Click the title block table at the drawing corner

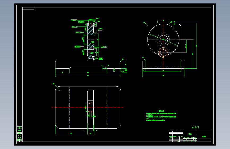pyautogui.click(x=190, y=136)
